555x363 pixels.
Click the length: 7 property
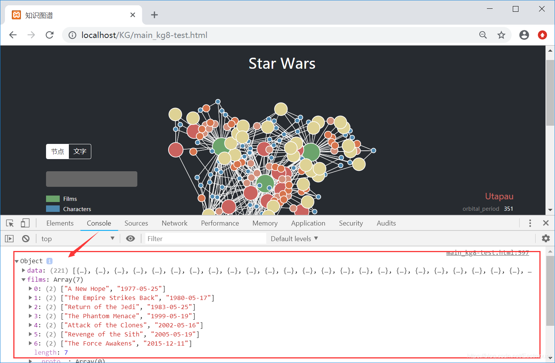tap(51, 352)
